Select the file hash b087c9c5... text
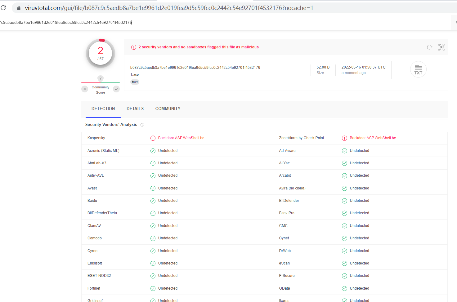 tap(195, 68)
